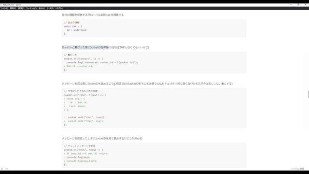Click the added 'socket.emit("chat", msg);' line
The image size is (309, 174).
tap(83, 121)
